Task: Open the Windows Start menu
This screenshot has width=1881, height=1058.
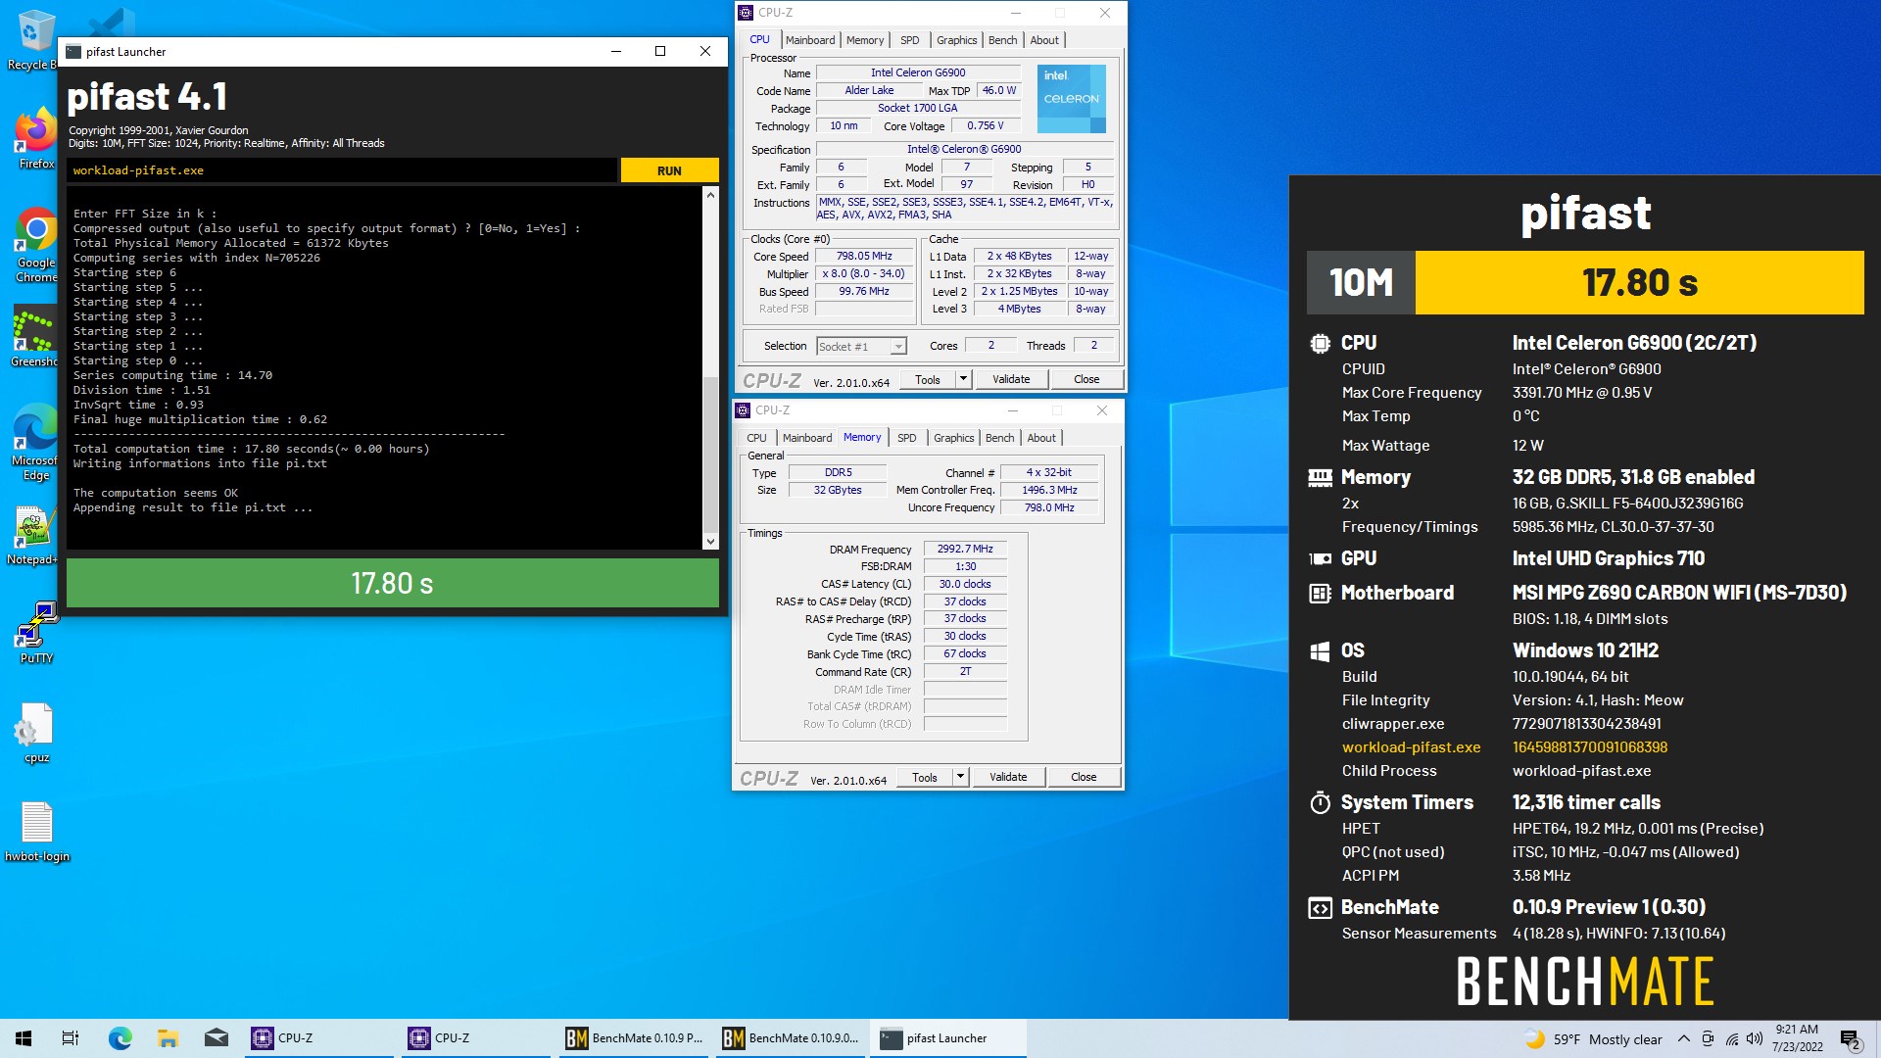Action: click(24, 1038)
